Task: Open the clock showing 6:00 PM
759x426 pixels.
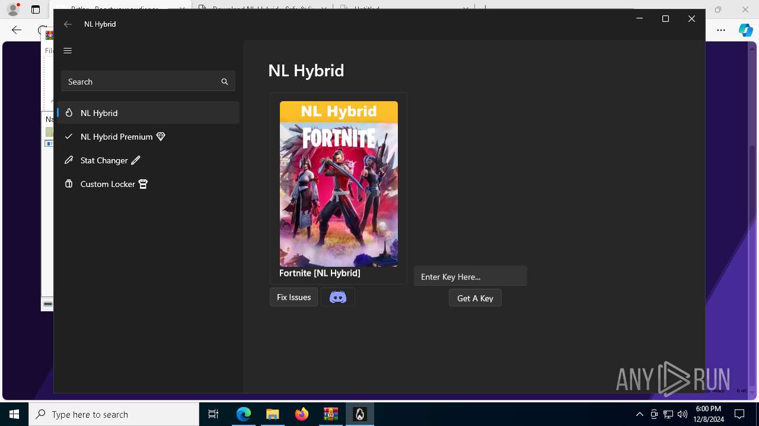Action: (709, 414)
